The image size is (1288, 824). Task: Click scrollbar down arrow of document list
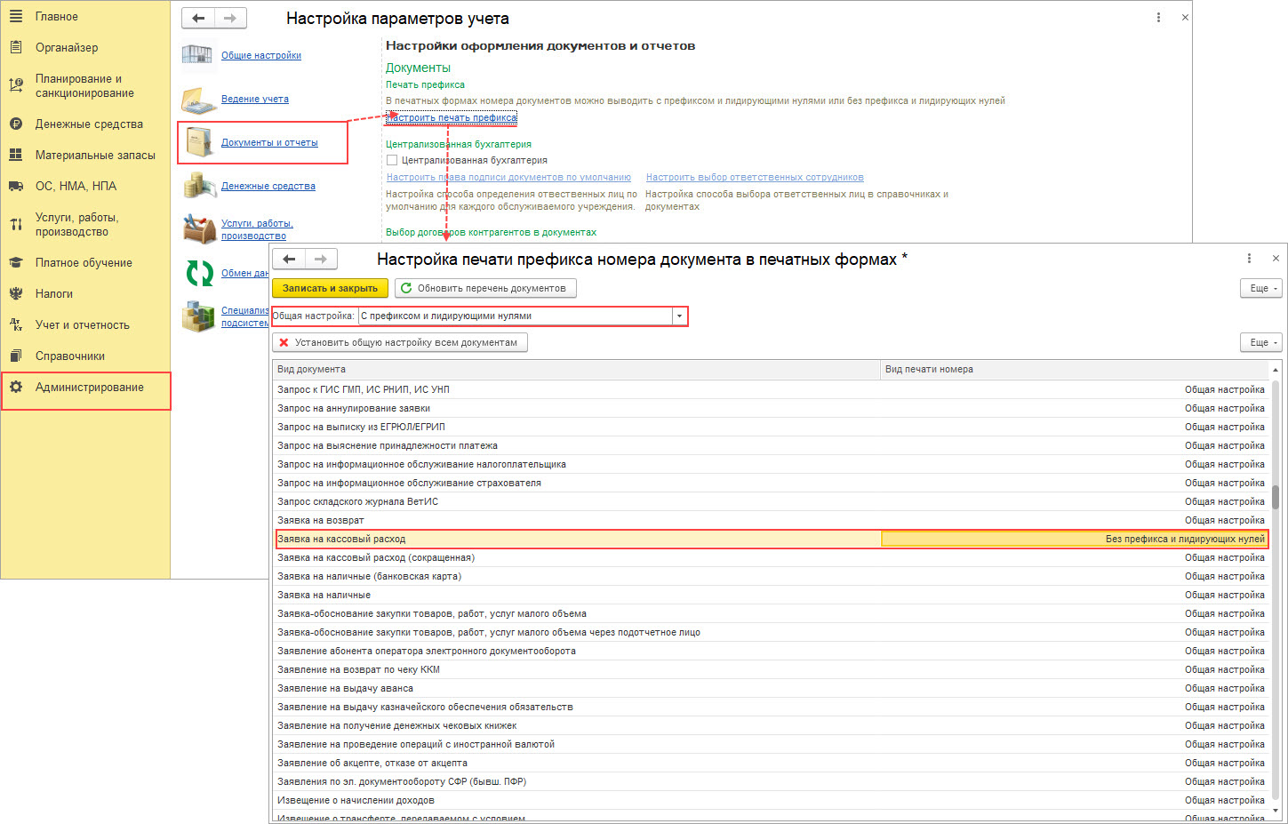(x=1276, y=811)
